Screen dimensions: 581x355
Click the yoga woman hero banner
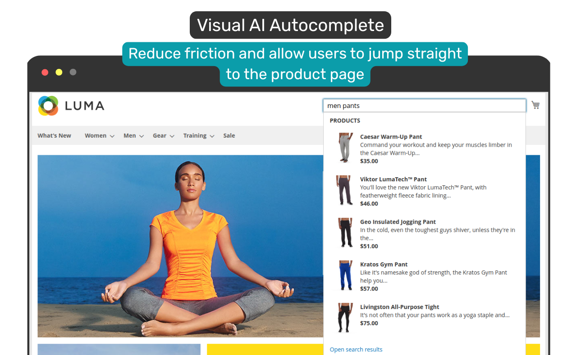180,246
